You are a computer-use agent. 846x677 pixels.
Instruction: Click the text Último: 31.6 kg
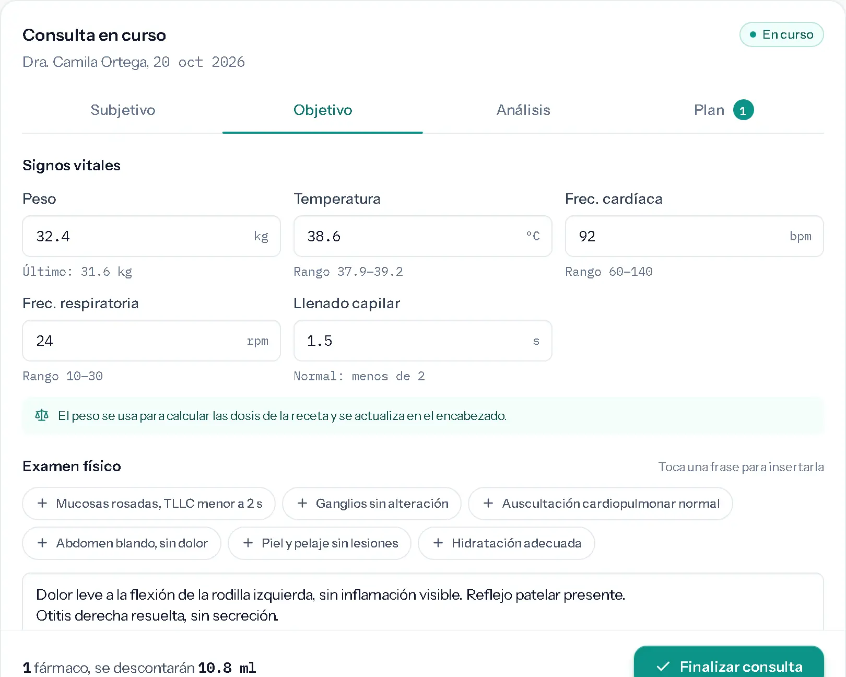77,272
